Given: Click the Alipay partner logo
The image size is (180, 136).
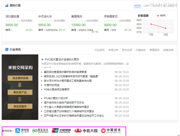Looking at the screenshot, I should click(x=22, y=131).
